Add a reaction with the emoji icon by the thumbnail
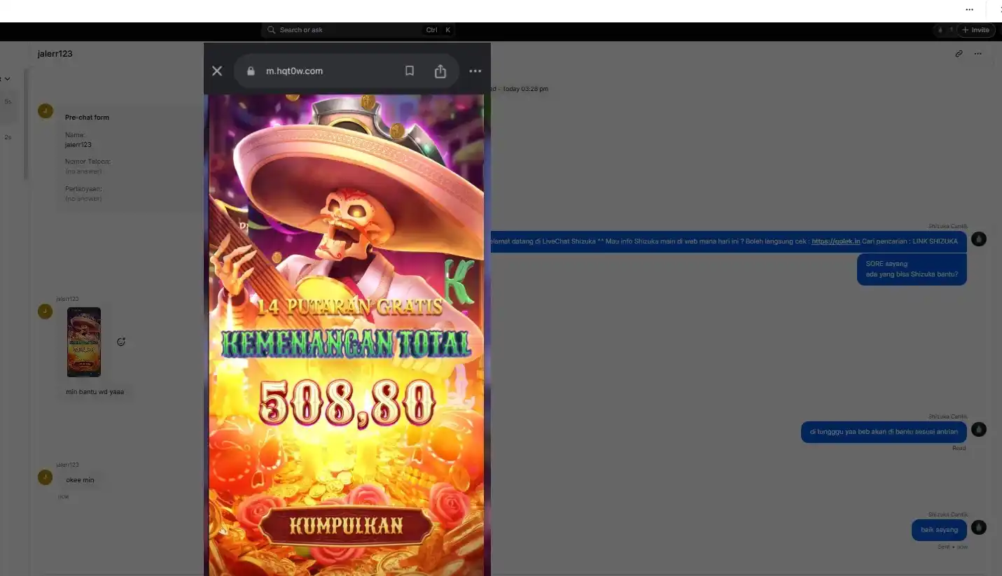 121,342
